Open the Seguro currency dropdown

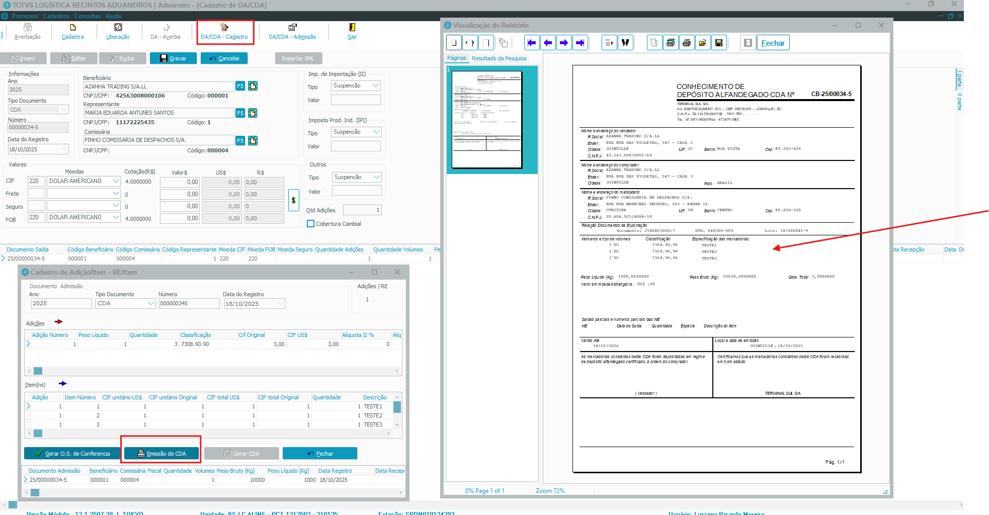click(116, 206)
